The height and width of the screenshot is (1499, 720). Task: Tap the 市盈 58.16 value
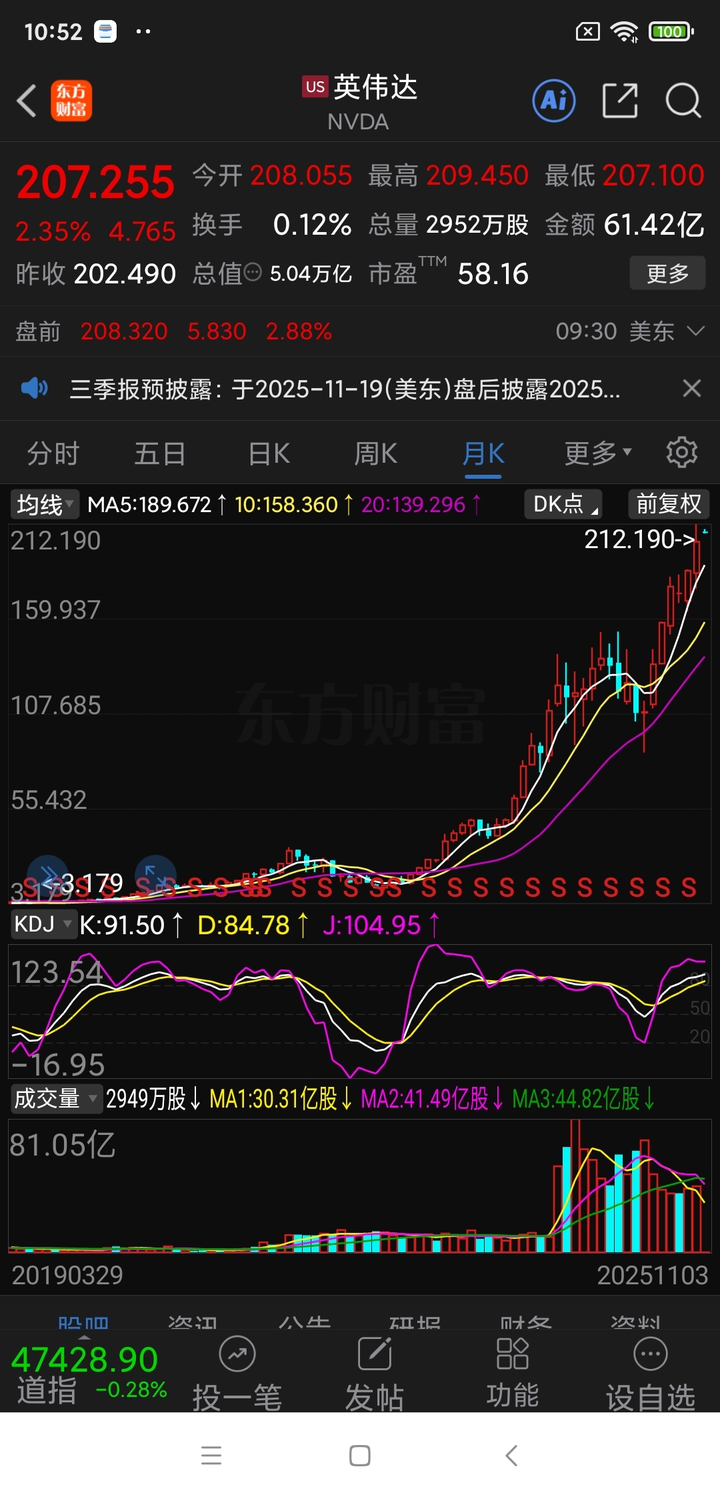click(493, 273)
